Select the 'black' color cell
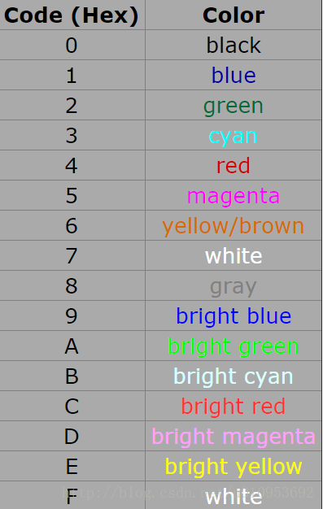 pyautogui.click(x=234, y=45)
